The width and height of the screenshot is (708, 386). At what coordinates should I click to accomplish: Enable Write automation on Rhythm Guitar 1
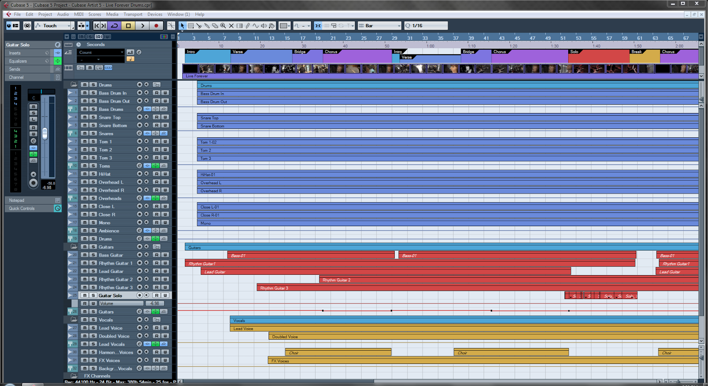(165, 263)
